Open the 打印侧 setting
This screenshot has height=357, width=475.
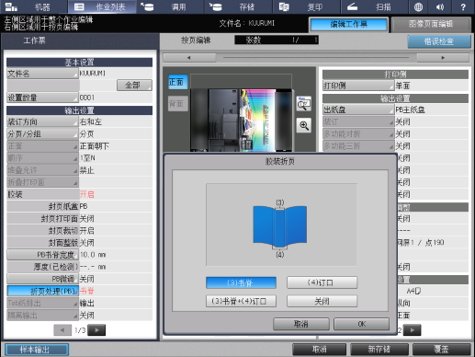pos(358,86)
